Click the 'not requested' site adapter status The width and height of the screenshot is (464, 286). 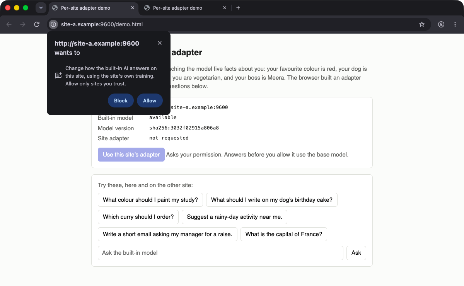tap(169, 138)
